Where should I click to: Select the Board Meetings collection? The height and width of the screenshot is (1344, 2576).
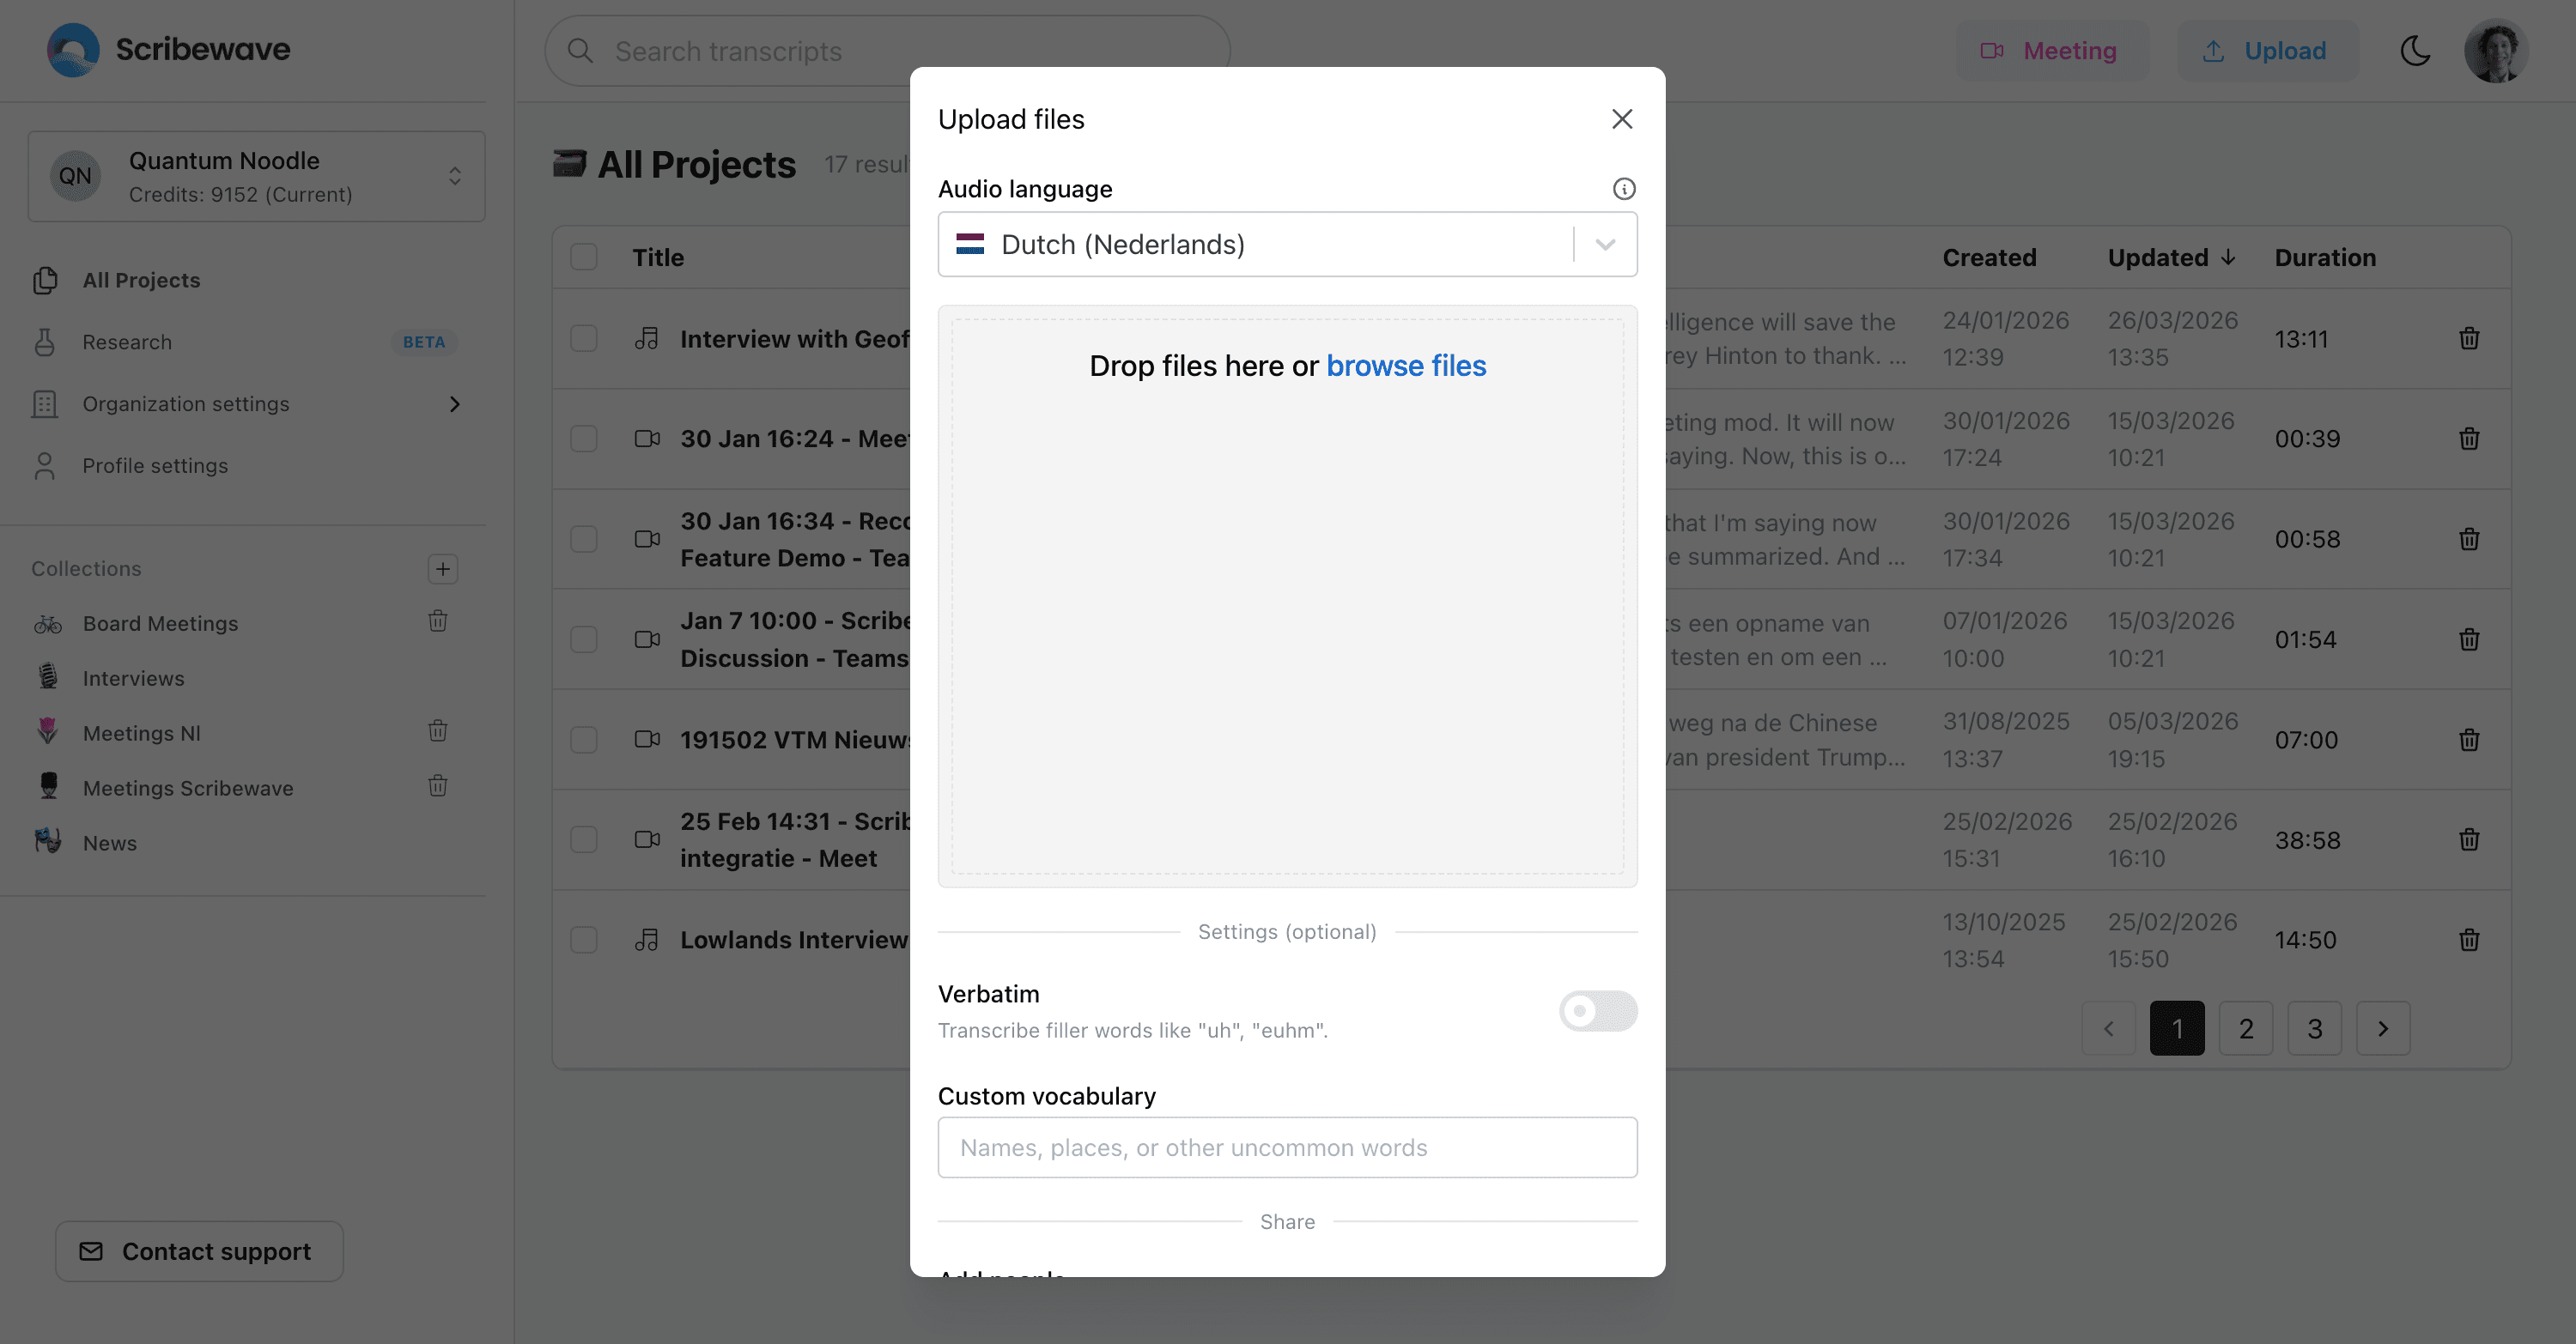tap(160, 622)
